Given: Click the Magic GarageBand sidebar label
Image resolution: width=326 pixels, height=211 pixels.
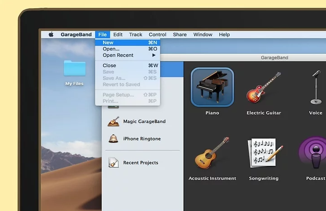Looking at the screenshot, I should (x=144, y=122).
